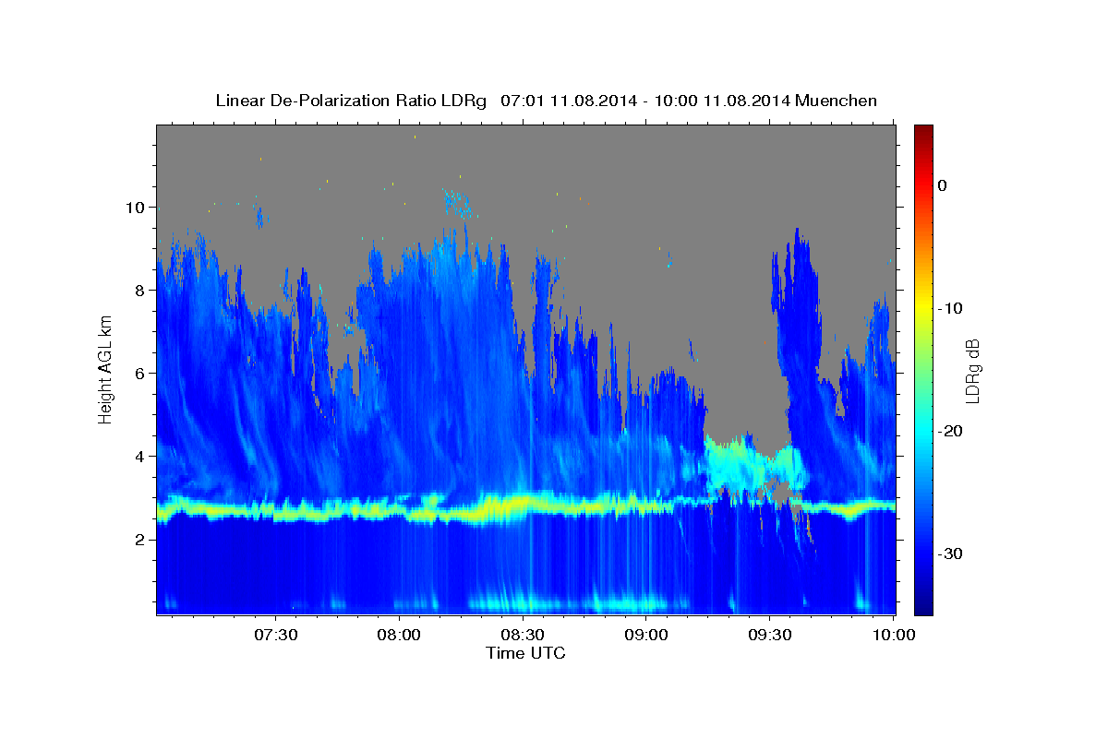Image resolution: width=1108 pixels, height=738 pixels.
Task: Click the colorbar label -20
Action: pos(951,431)
